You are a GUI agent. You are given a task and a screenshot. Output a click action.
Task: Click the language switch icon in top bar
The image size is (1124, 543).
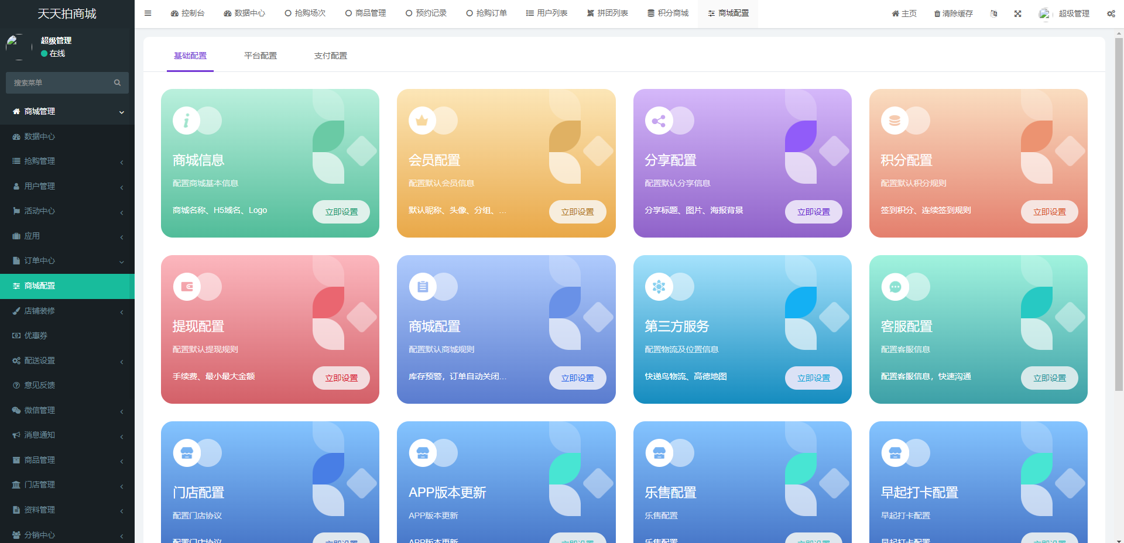tap(993, 13)
